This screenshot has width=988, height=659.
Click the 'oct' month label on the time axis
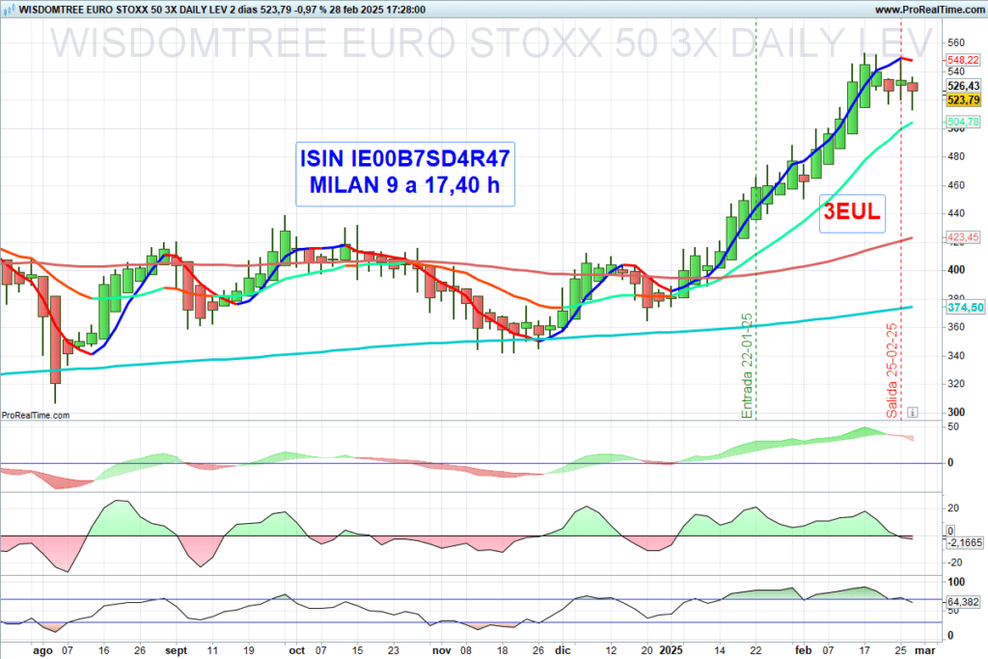pyautogui.click(x=297, y=651)
